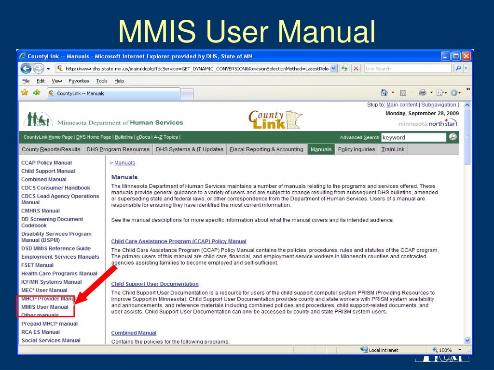This screenshot has width=494, height=370.
Task: Open the Tools menu
Action: [x=102, y=81]
